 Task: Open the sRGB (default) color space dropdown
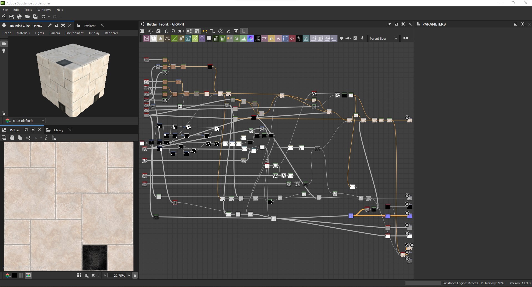coord(28,120)
